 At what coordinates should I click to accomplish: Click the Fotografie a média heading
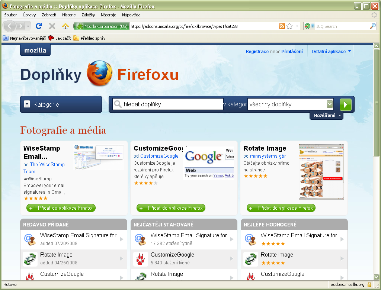pos(63,130)
